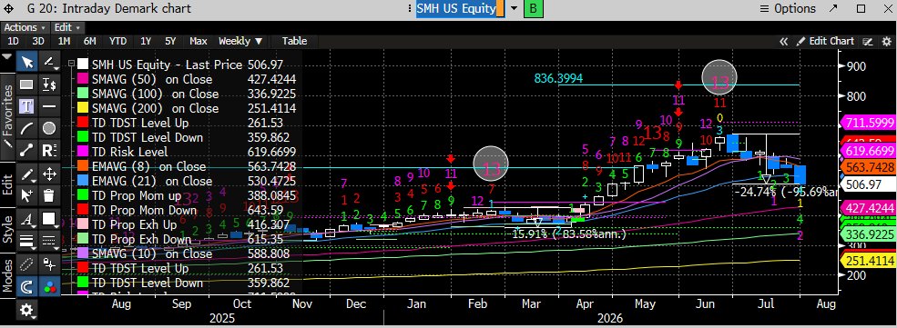Collapse the drawing toolbar triangle arrow
Image resolution: width=897 pixels, height=328 pixels.
[7, 57]
